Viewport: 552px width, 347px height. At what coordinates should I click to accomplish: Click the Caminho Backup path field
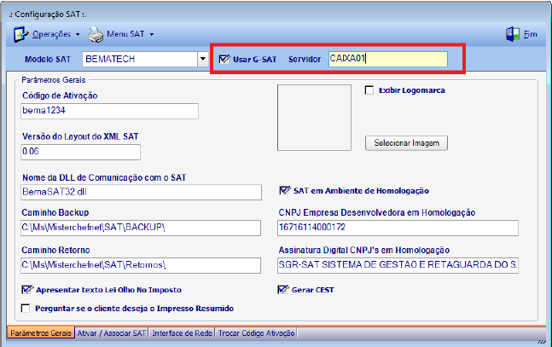click(x=141, y=228)
